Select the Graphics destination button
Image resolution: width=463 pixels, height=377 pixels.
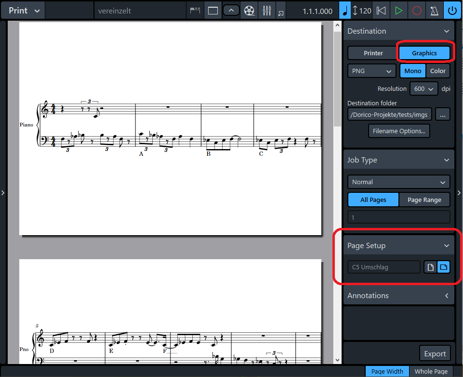pos(424,53)
